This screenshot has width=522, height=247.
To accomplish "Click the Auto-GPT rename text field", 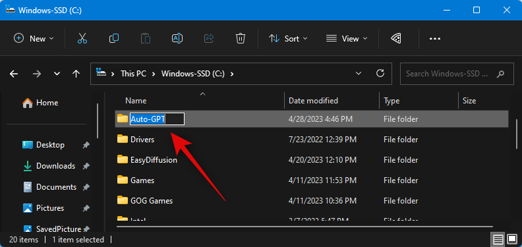I will (157, 119).
